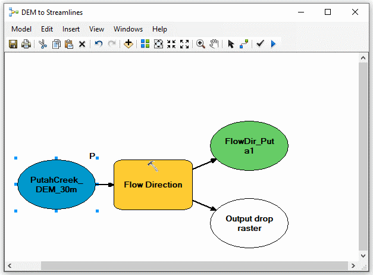Click the P parameter label by the DEM
The width and height of the screenshot is (373, 275).
[x=92, y=156]
